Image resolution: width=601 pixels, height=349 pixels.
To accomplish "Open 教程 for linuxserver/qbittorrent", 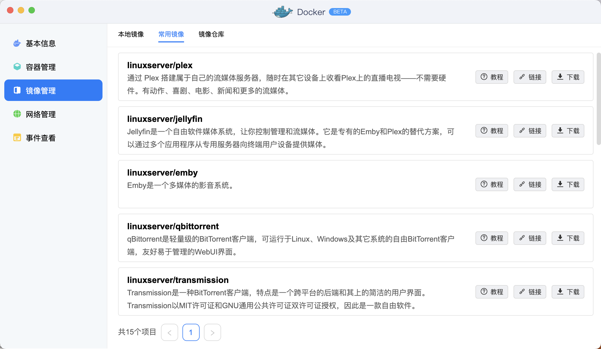I will pyautogui.click(x=492, y=238).
